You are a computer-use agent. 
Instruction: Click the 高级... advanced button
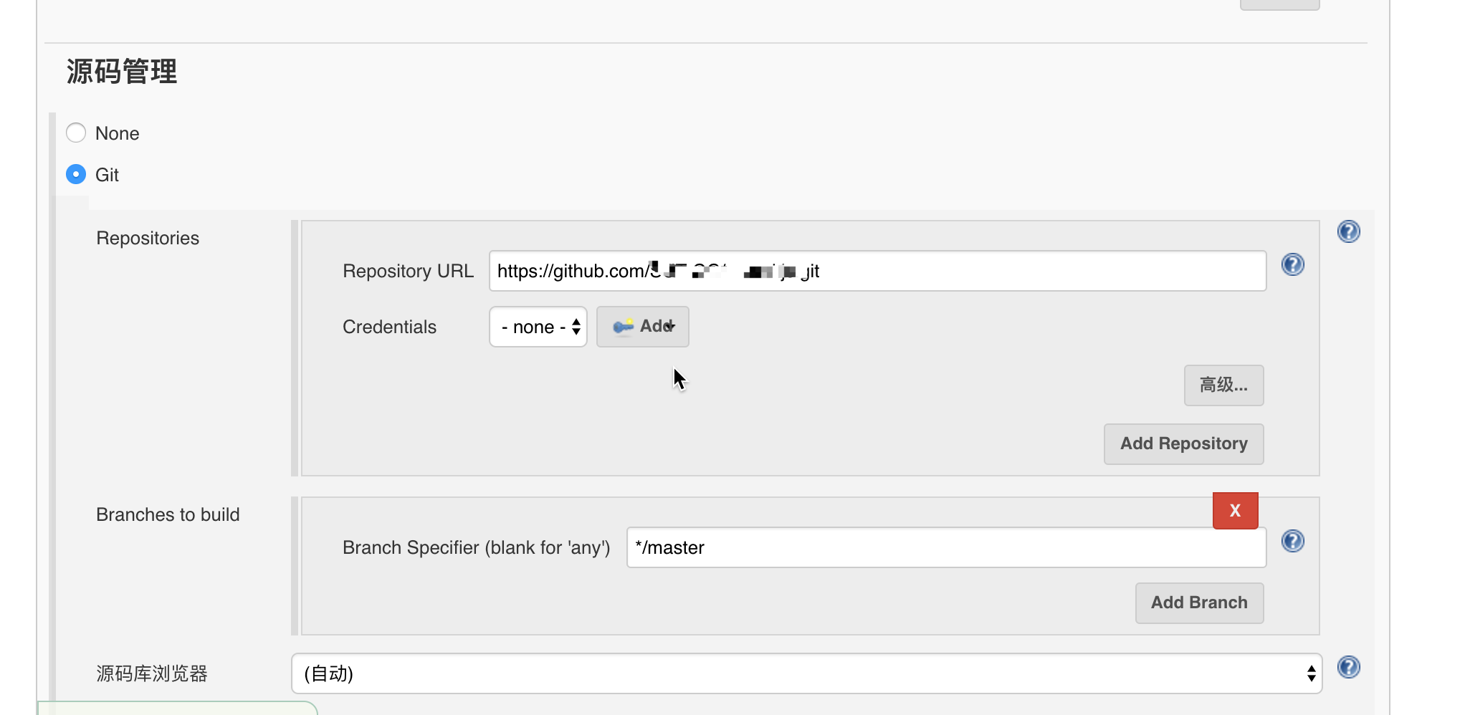click(x=1223, y=385)
